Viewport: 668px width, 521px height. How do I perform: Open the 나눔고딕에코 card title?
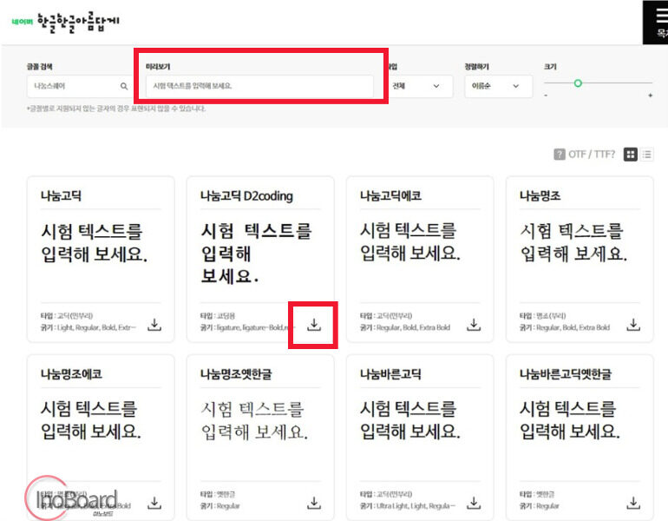point(390,195)
